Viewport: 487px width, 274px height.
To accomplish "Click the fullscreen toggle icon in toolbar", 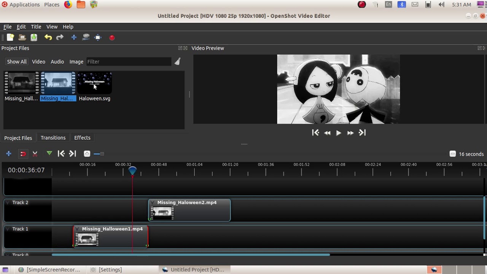I will (x=98, y=37).
